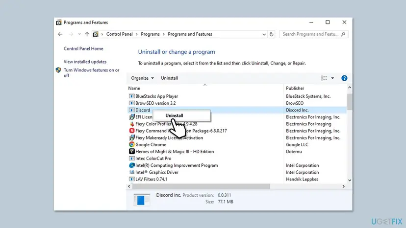Click the help question mark icon
This screenshot has height=228, width=406.
pyautogui.click(x=344, y=78)
